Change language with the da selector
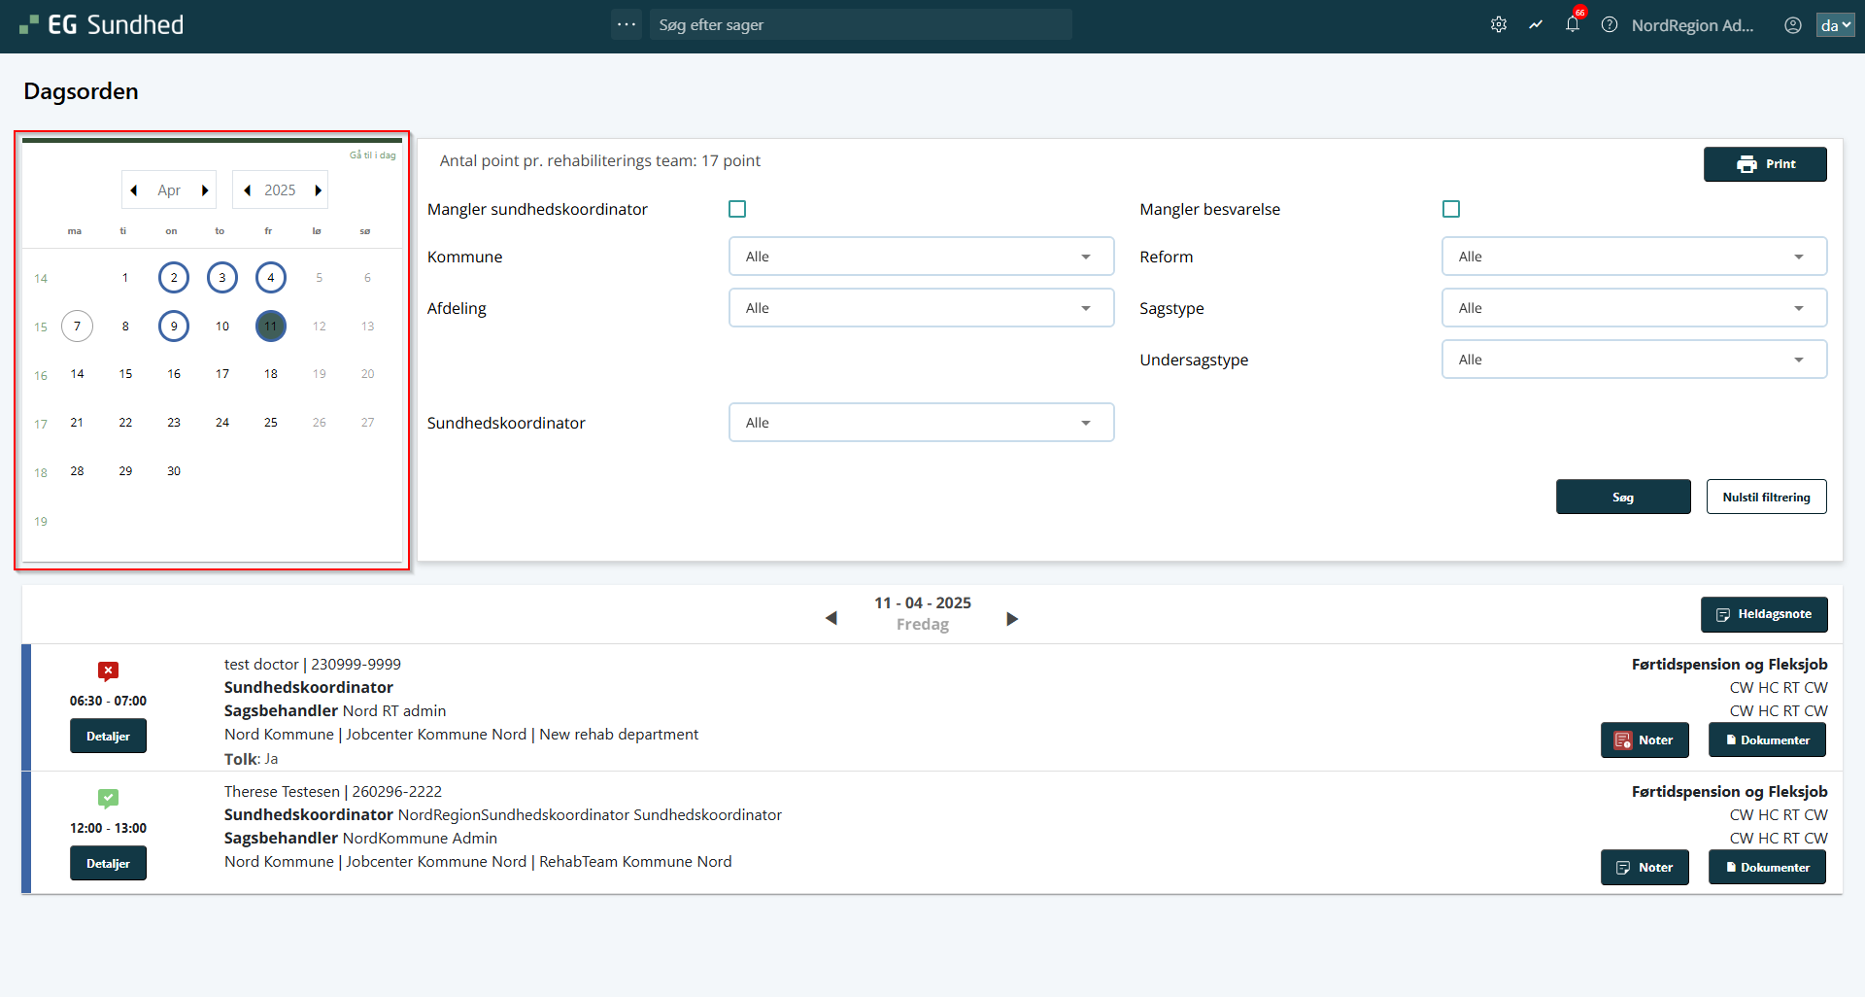 1835,25
